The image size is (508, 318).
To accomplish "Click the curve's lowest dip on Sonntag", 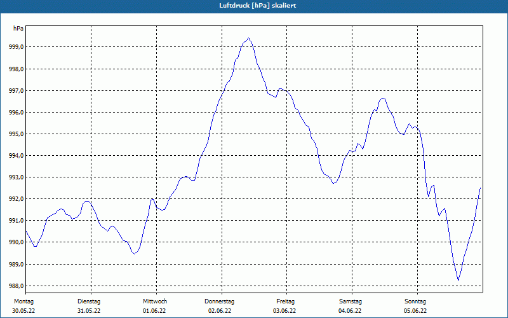I will point(458,280).
